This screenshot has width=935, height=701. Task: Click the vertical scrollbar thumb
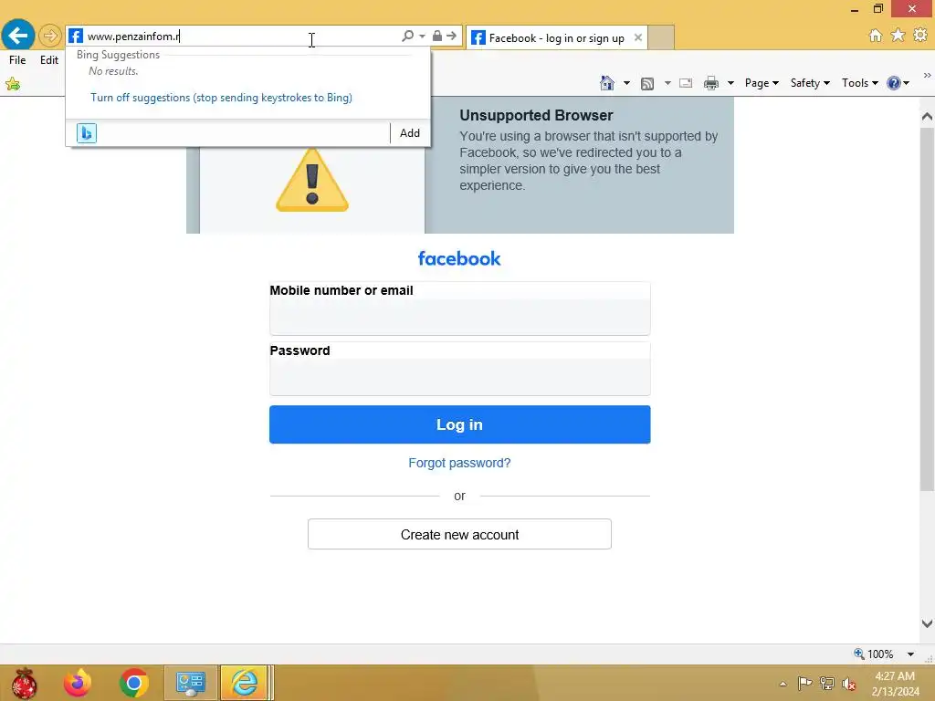coord(927,309)
